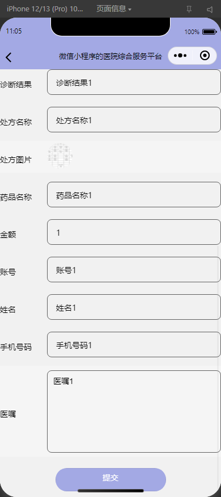Open the mini program three-dots menu

coord(180,56)
